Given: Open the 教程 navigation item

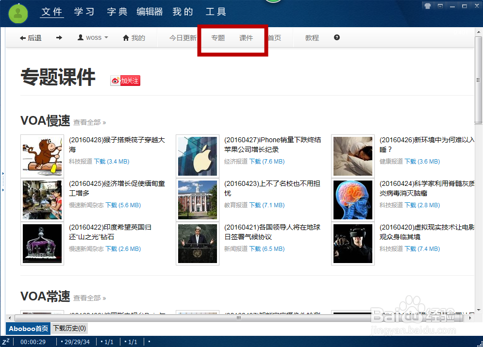Looking at the screenshot, I should (x=312, y=38).
